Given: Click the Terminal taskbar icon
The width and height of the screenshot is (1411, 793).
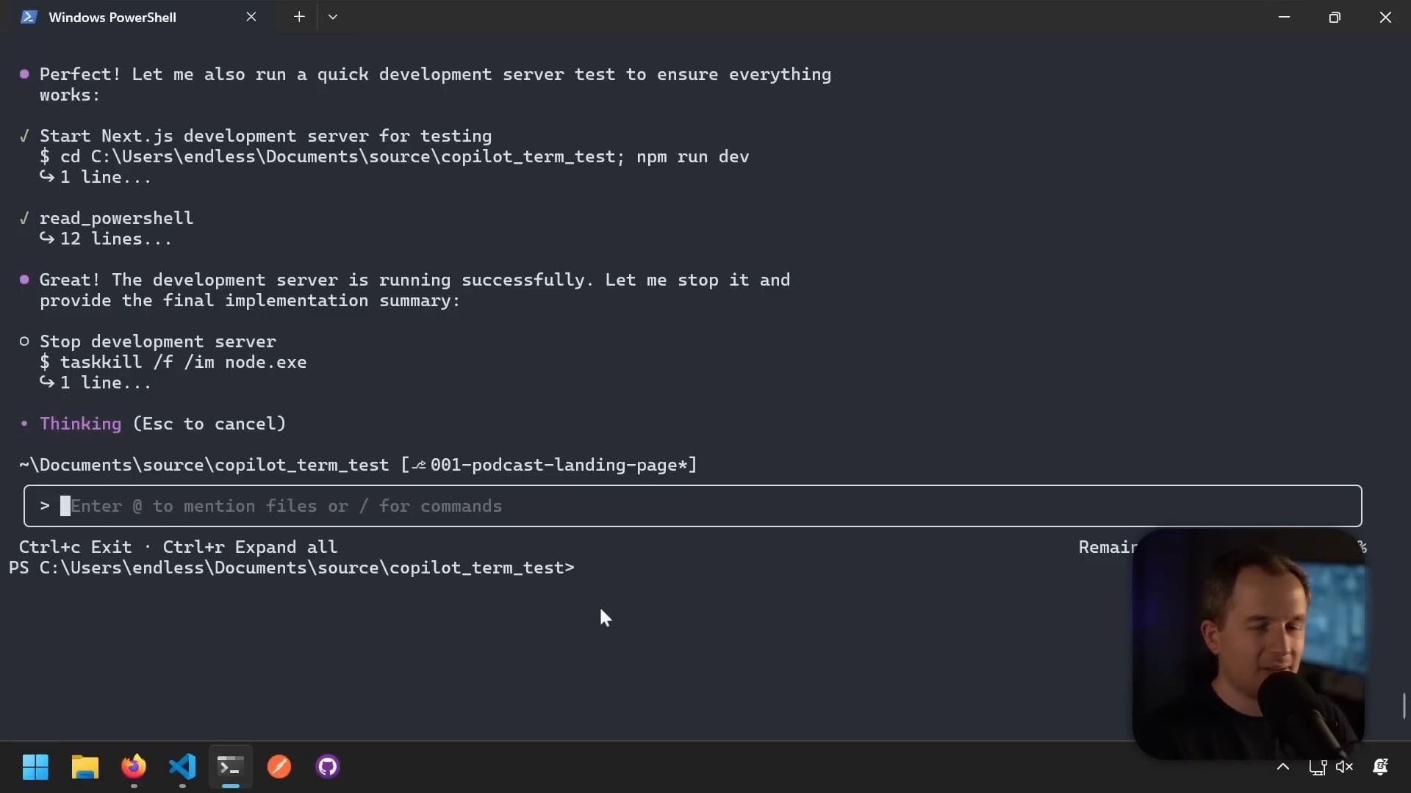Looking at the screenshot, I should coord(230,767).
